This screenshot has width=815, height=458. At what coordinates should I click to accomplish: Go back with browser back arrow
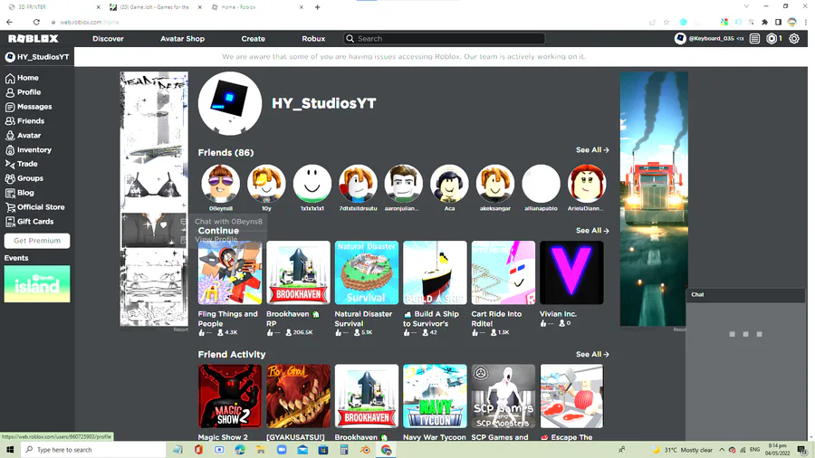pyautogui.click(x=9, y=22)
